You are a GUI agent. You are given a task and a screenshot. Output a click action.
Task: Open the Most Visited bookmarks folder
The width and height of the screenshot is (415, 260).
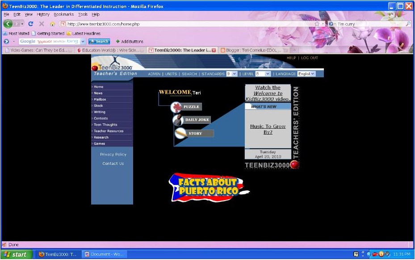(x=16, y=34)
